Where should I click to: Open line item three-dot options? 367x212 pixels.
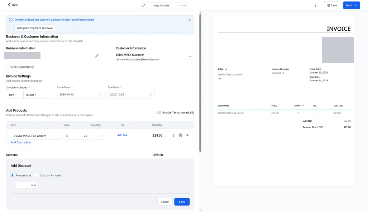[x=174, y=135]
